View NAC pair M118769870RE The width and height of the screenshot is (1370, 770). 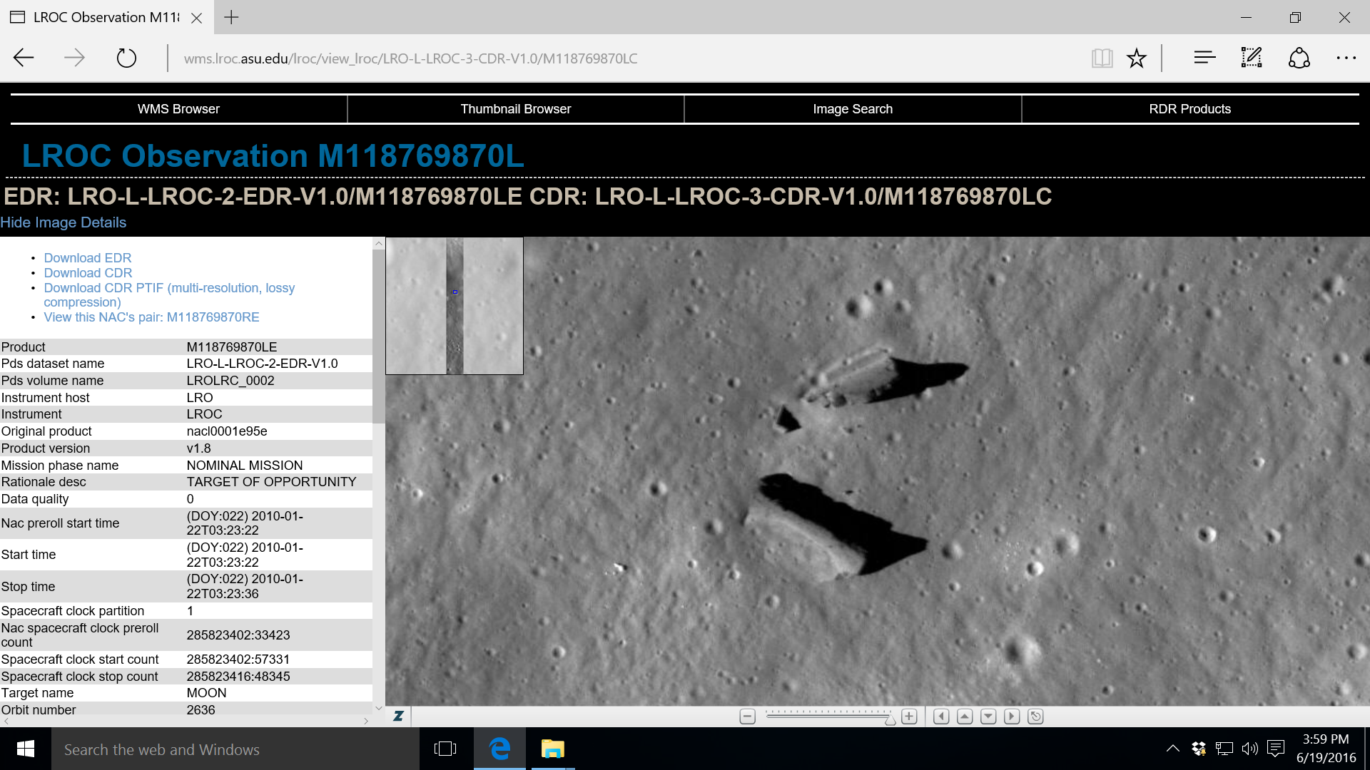[151, 317]
